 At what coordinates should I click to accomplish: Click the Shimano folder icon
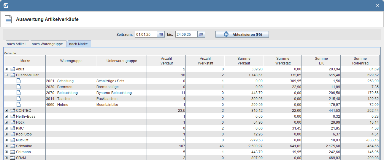[x=12, y=152]
